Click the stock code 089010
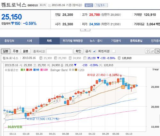 point(33,5)
